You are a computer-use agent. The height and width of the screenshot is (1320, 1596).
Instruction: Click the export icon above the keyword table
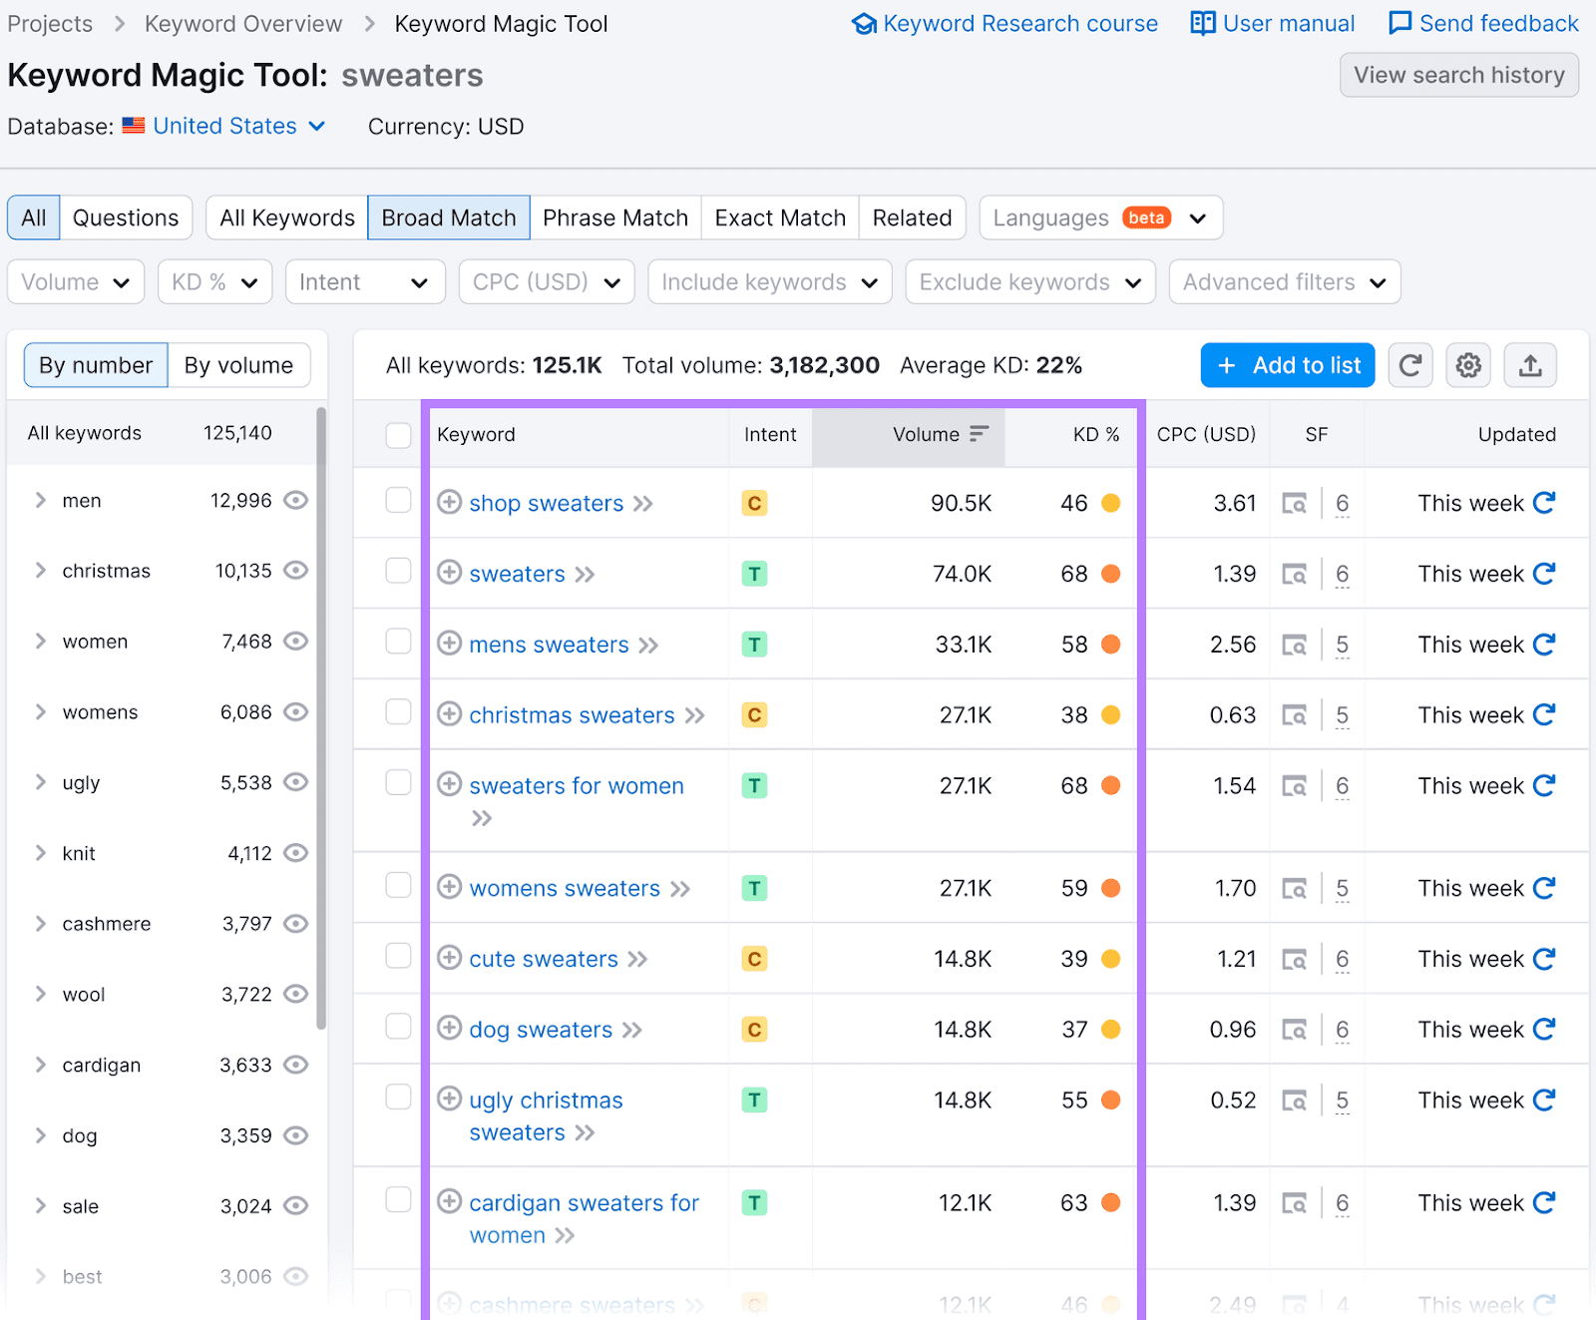[x=1530, y=365]
